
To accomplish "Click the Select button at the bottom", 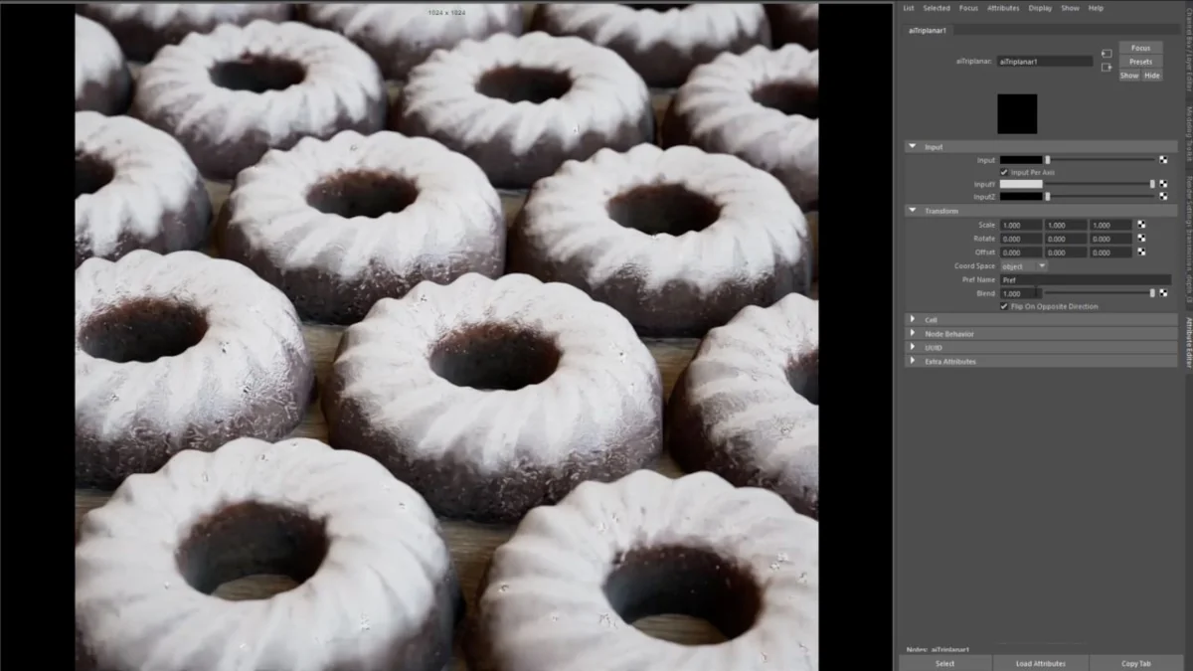I will 944,663.
